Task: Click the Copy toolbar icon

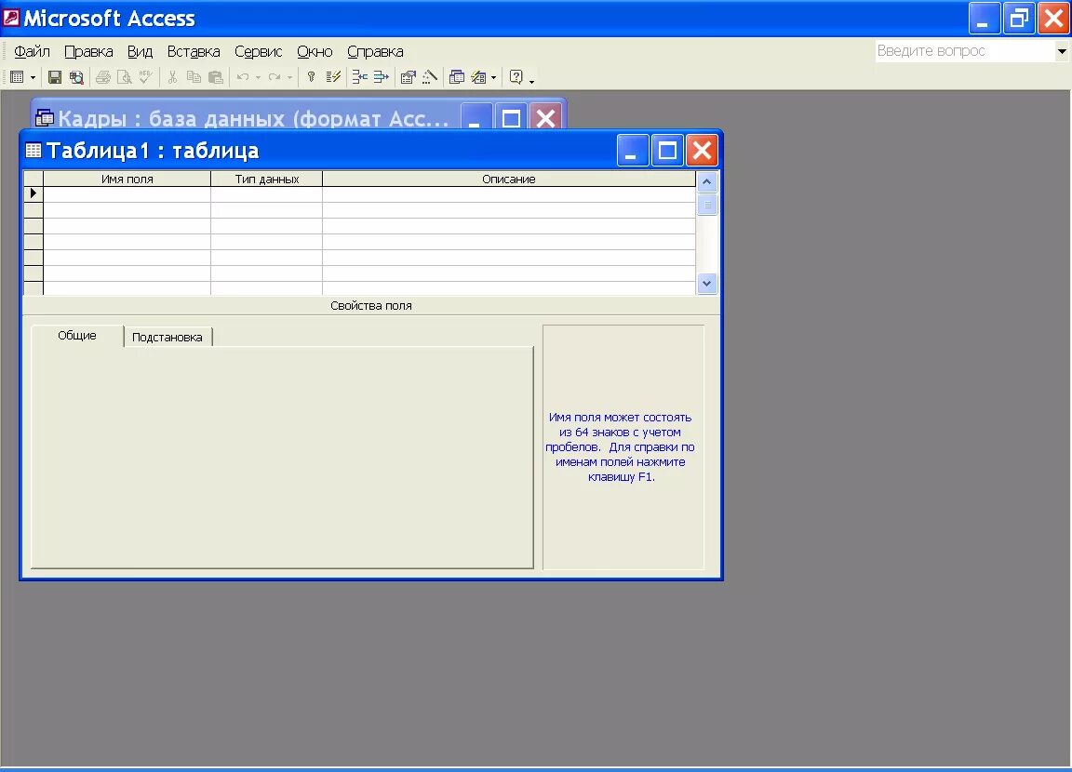Action: pyautogui.click(x=194, y=77)
